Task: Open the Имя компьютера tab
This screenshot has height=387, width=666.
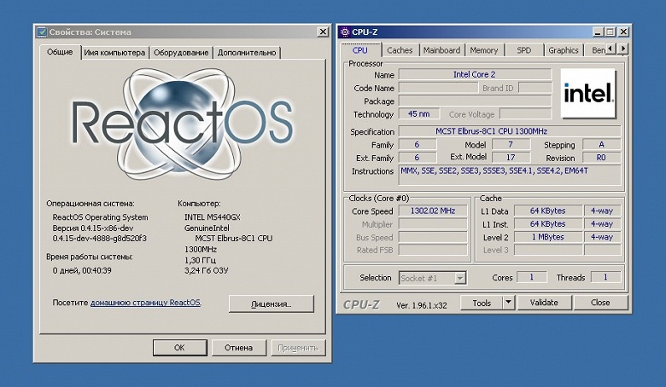Action: (x=114, y=53)
